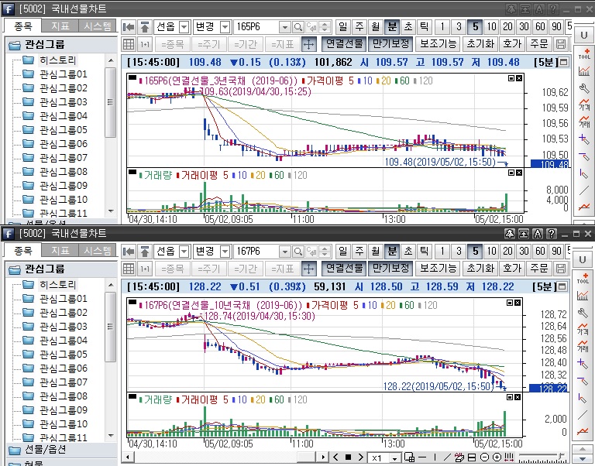Click the 관심그룹 list vertical scrollbar in the 165P6 window
Image resolution: width=595 pixels, height=466 pixels.
111,135
